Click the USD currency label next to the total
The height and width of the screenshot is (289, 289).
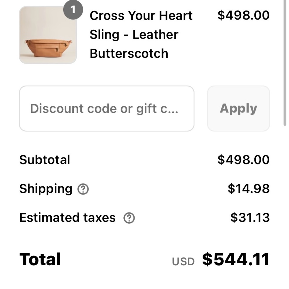tap(183, 261)
